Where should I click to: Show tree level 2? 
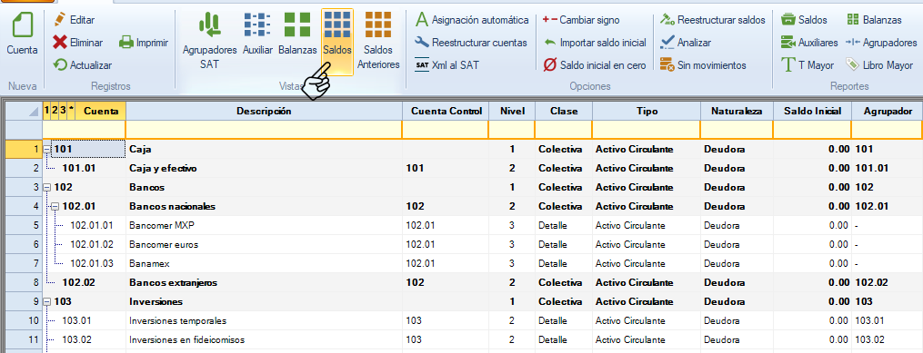[x=55, y=110]
